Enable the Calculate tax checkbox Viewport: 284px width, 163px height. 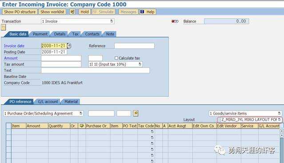click(x=116, y=58)
